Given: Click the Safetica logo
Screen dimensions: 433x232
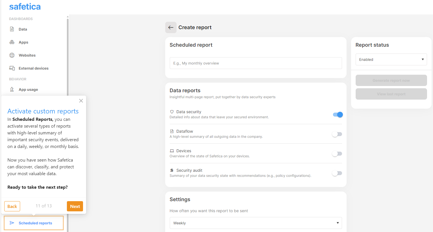Looking at the screenshot, I should (x=25, y=7).
